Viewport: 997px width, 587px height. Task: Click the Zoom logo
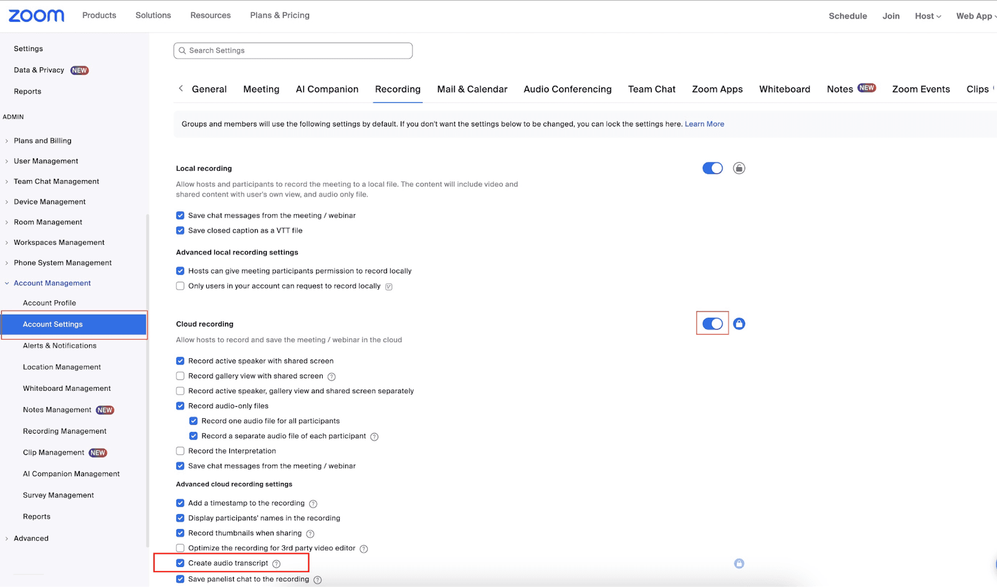[x=36, y=16]
